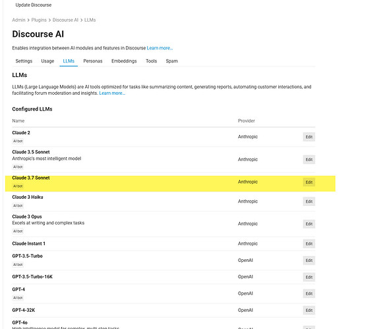The height and width of the screenshot is (329, 381).
Task: Click the AI bot tag under Claude 3.5 Sonnet
Action: click(x=18, y=167)
